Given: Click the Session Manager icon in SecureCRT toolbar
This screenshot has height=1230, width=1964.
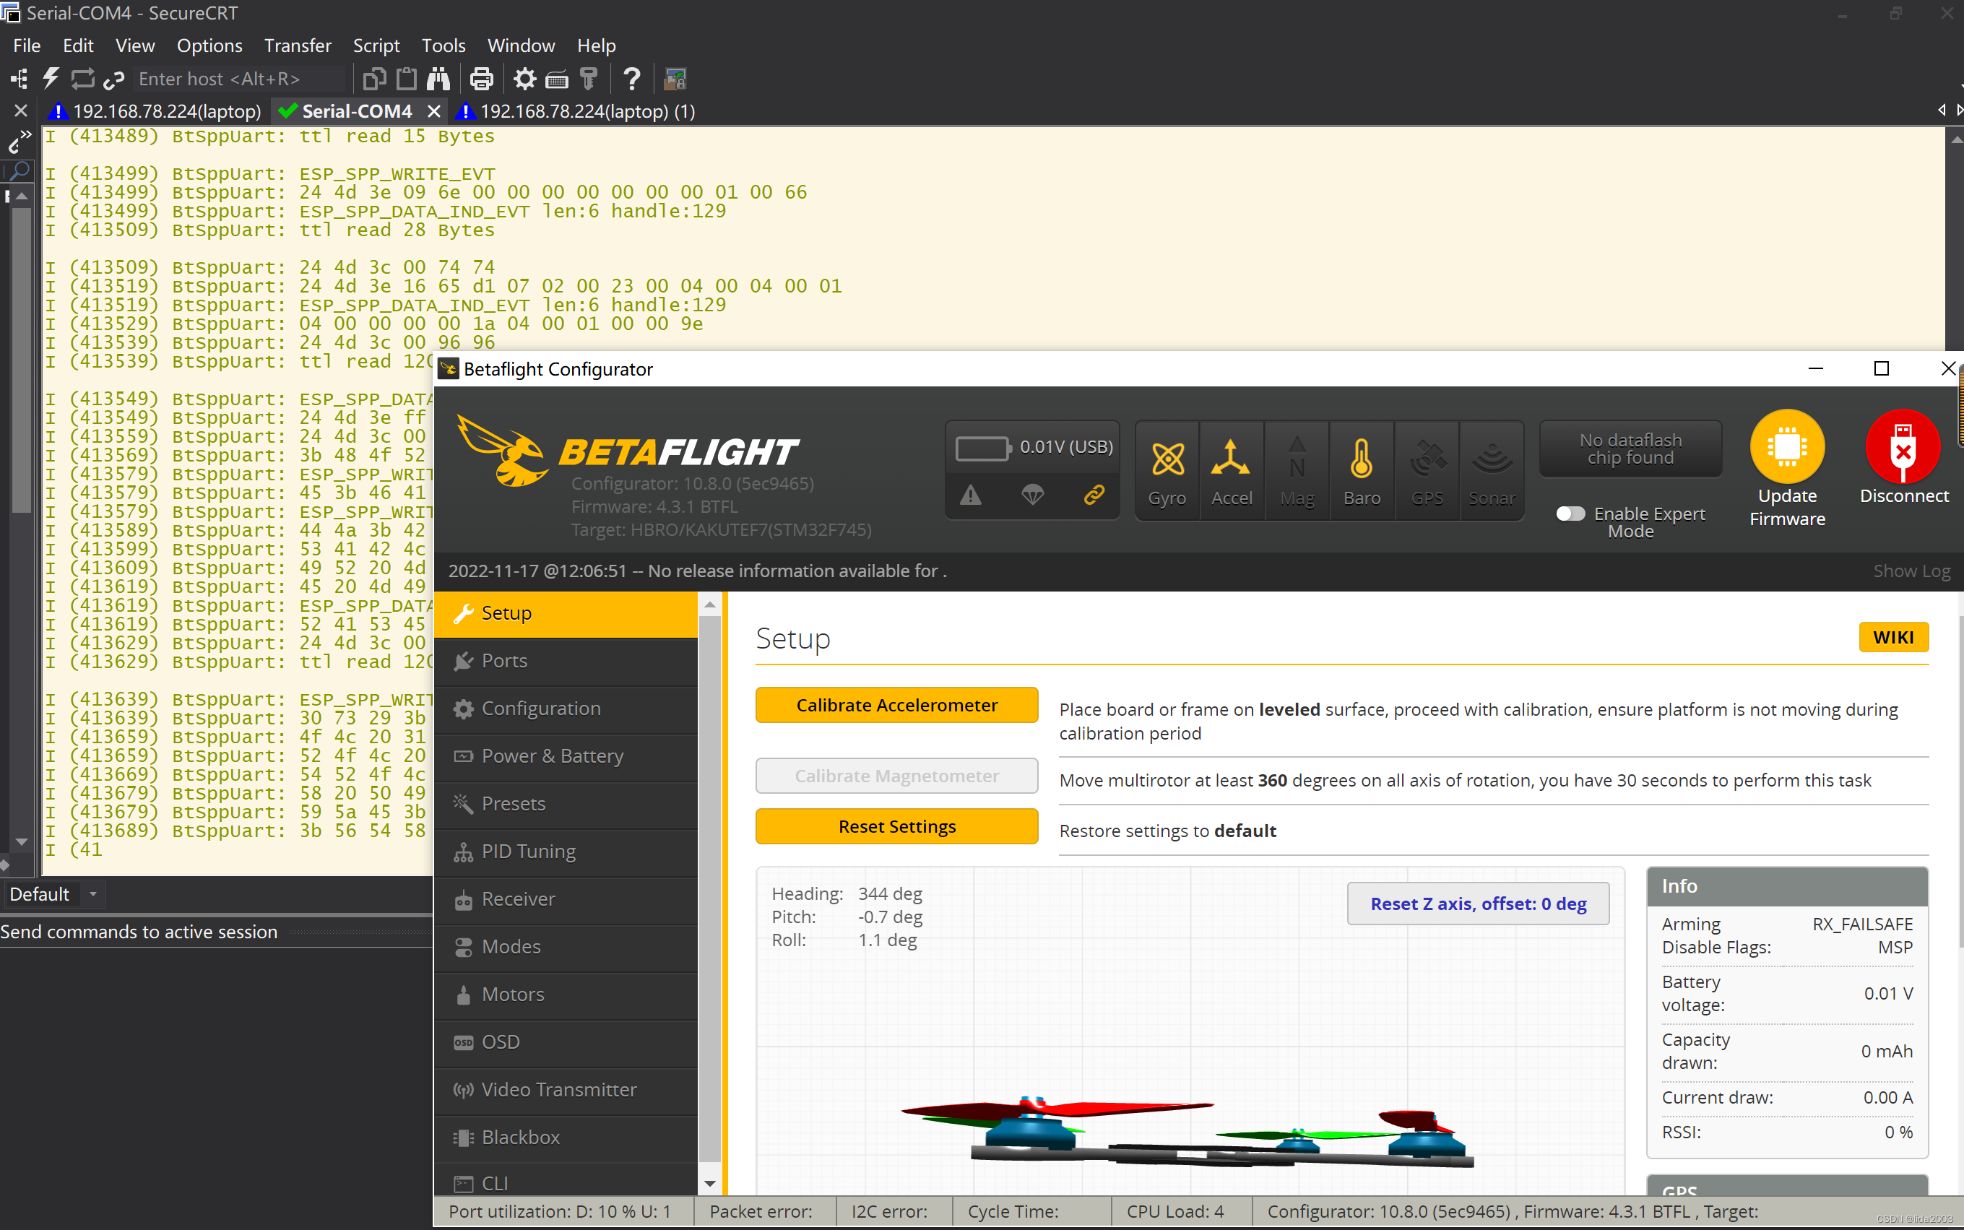Looking at the screenshot, I should tap(19, 79).
